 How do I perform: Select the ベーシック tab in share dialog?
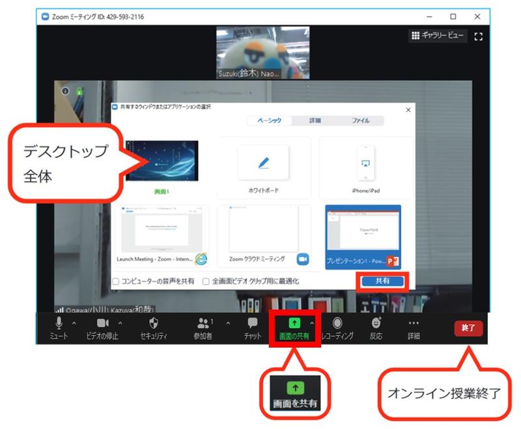[269, 120]
